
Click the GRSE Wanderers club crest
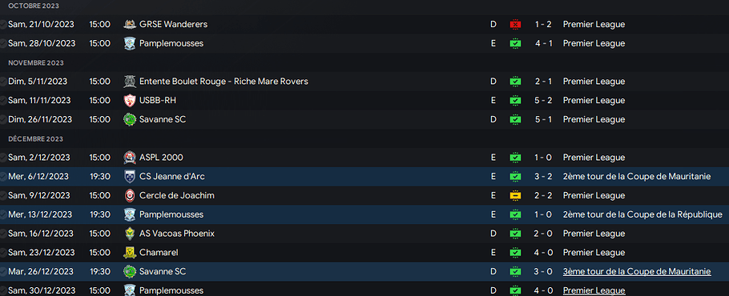pyautogui.click(x=130, y=24)
